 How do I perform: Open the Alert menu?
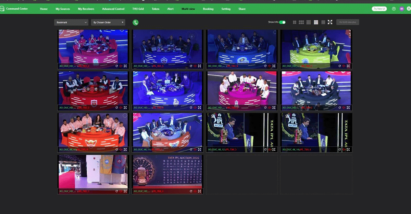[171, 9]
